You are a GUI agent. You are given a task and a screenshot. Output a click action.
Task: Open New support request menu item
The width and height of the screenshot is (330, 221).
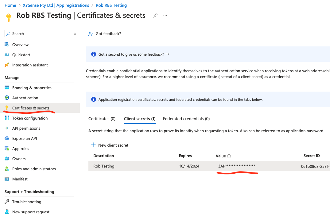coord(31,212)
